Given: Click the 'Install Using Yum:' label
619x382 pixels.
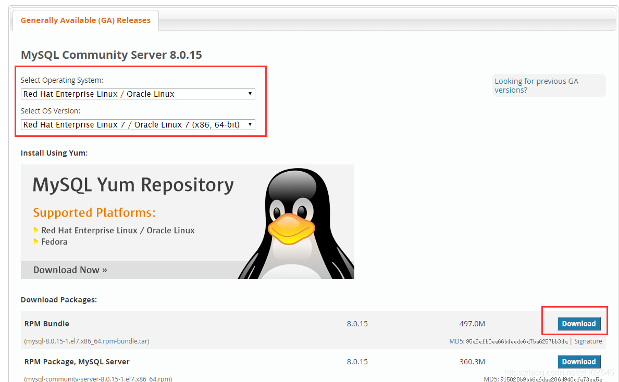Looking at the screenshot, I should (x=54, y=153).
